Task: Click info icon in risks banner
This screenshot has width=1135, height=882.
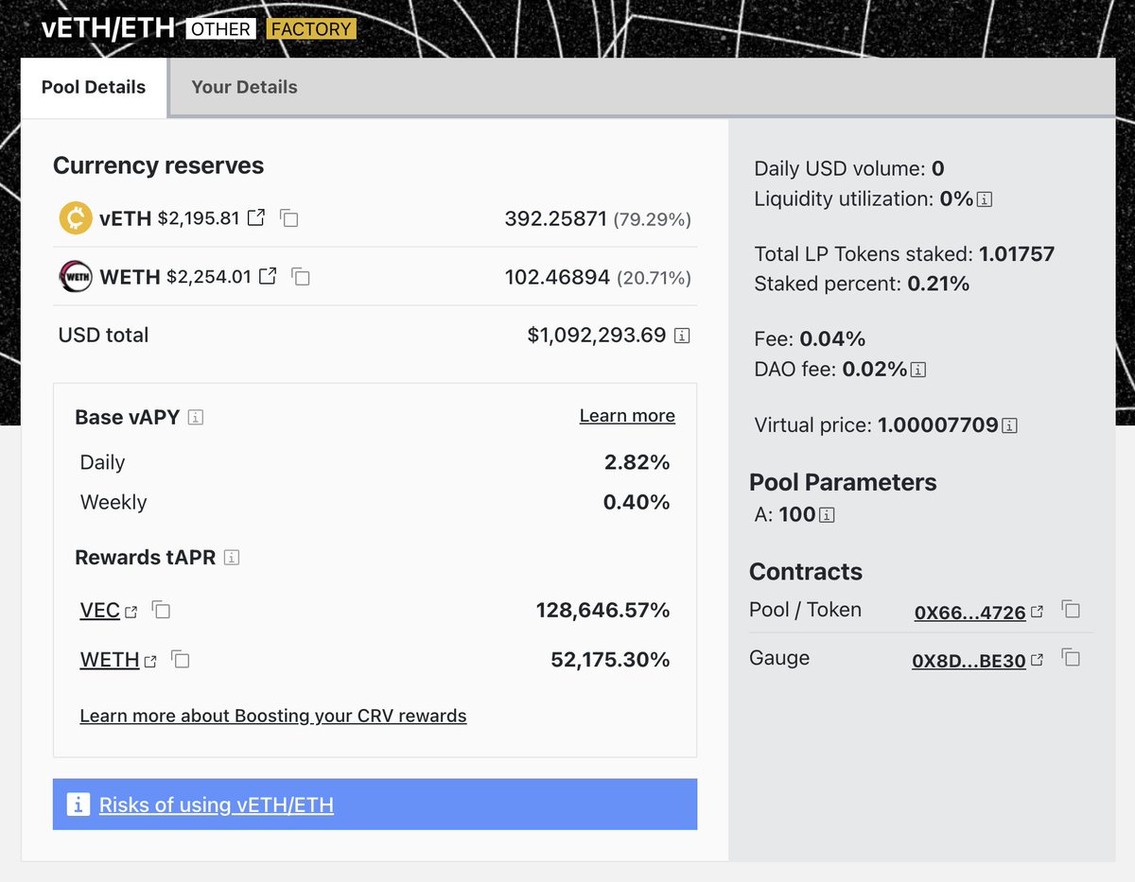Action: pos(78,804)
